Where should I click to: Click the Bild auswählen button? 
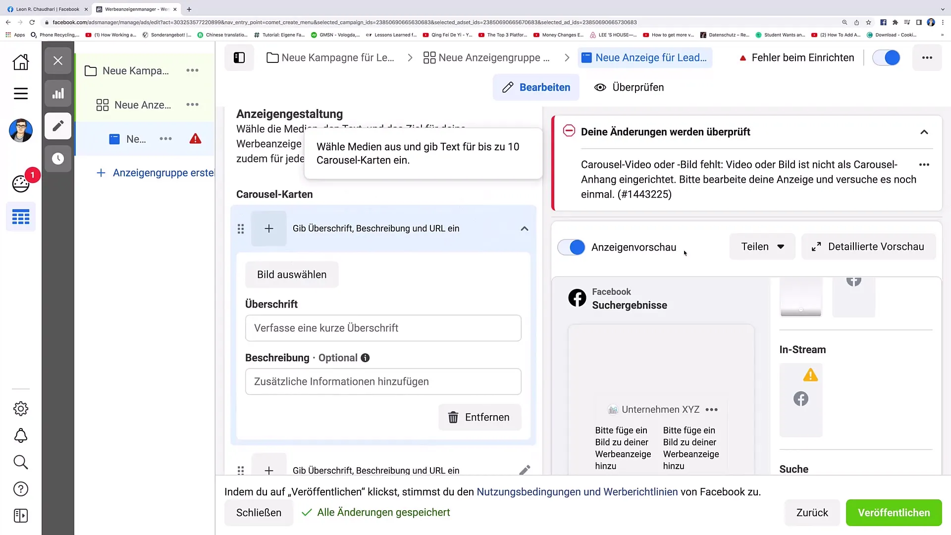[292, 274]
